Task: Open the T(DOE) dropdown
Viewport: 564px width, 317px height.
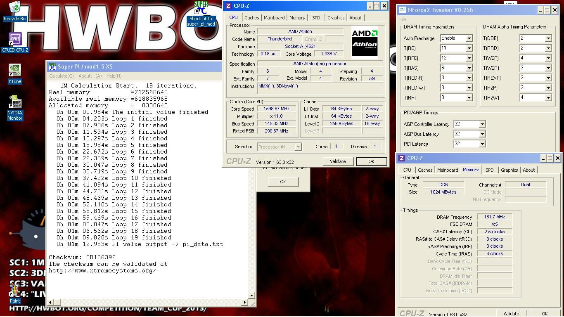Action: coord(548,38)
